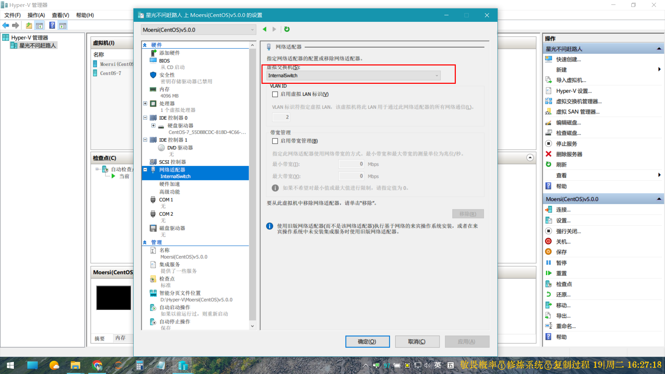Image resolution: width=665 pixels, height=374 pixels.
Task: Expand the New submenu arrow in Actions
Action: [659, 69]
